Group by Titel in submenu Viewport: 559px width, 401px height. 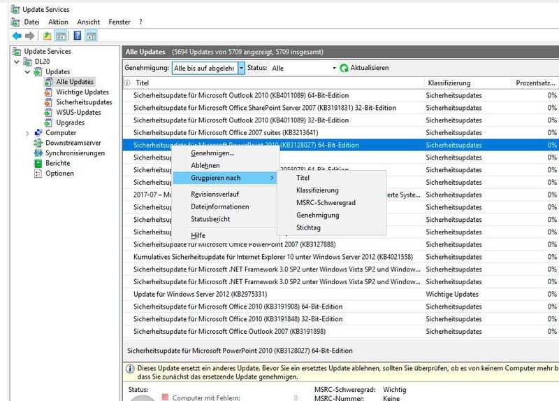tap(331, 178)
